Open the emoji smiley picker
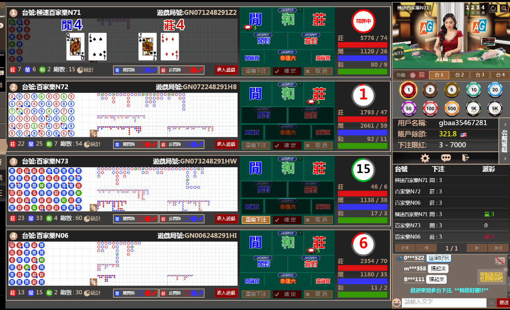 pyautogui.click(x=396, y=302)
